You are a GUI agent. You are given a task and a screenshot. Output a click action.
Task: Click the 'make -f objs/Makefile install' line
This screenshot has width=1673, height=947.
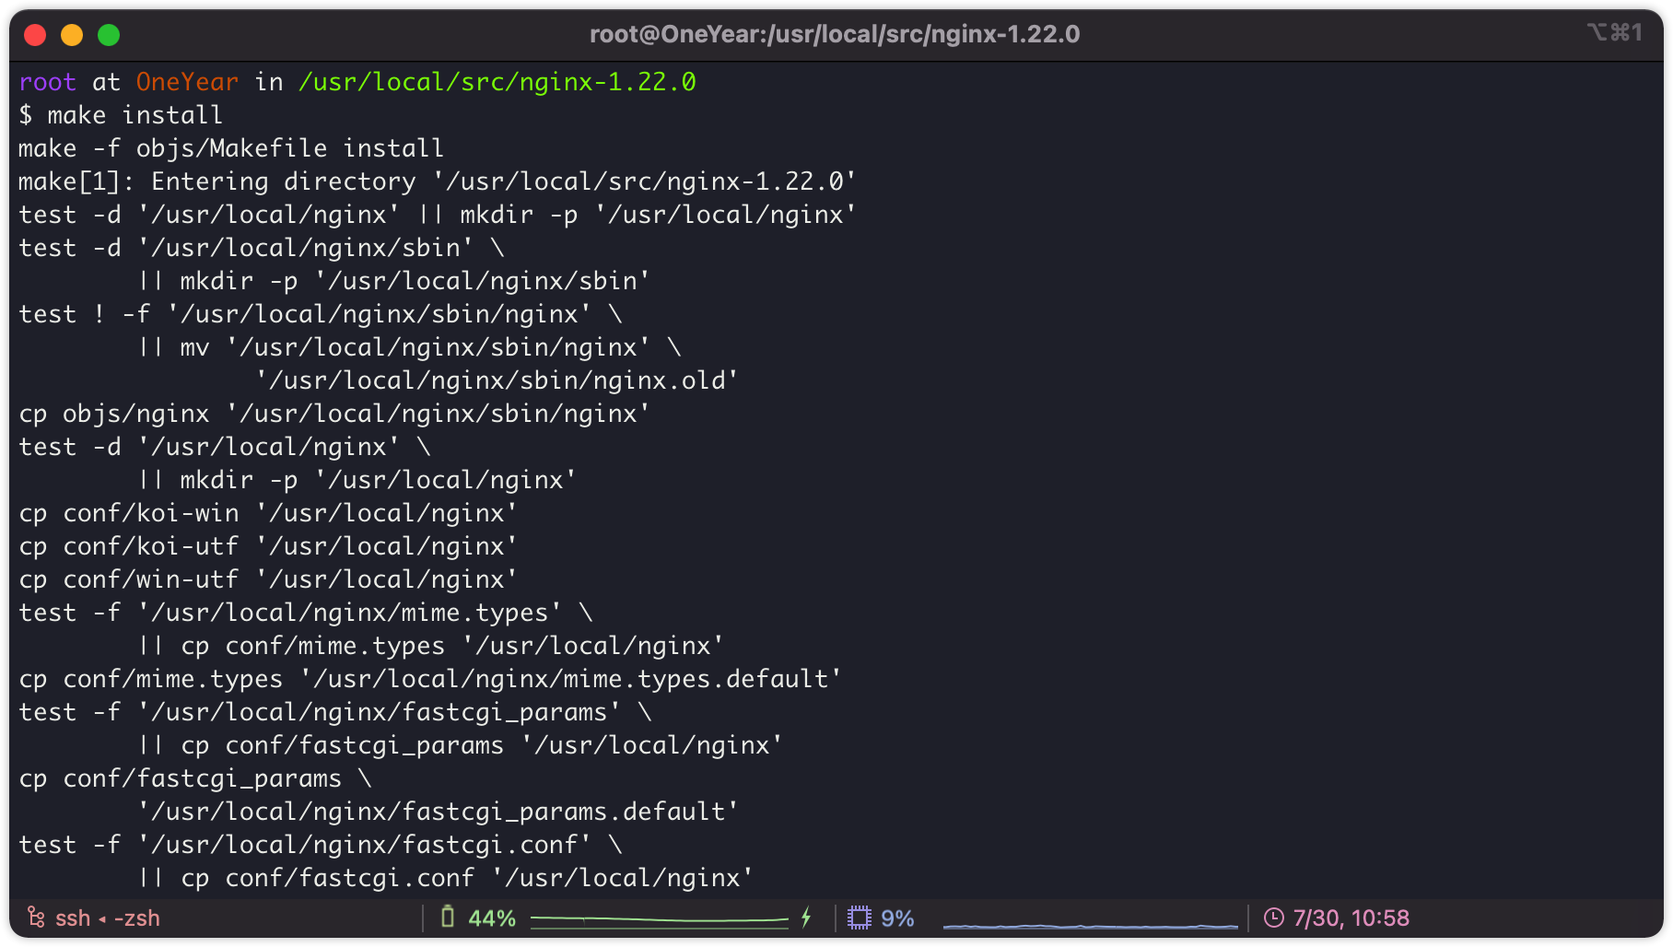[x=231, y=148]
